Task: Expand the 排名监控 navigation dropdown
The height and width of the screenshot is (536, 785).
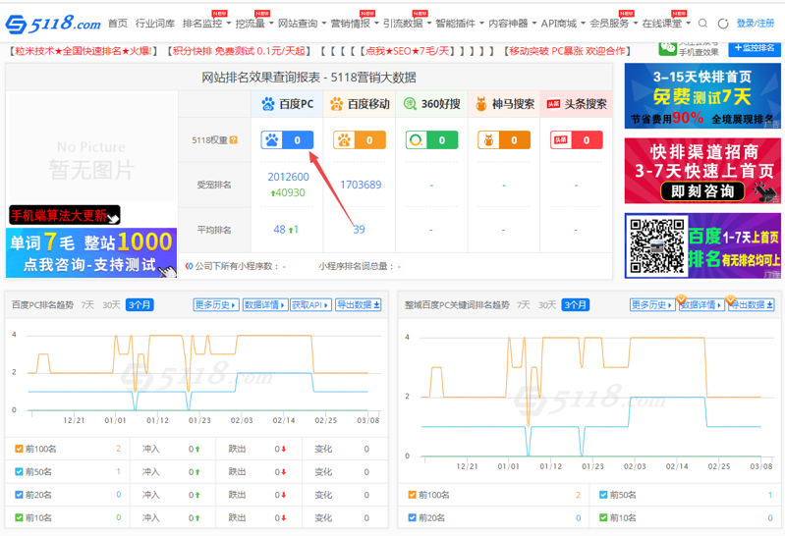Action: (x=205, y=24)
